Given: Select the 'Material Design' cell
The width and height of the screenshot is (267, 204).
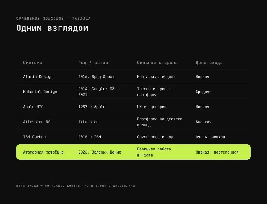Looking at the screenshot, I should click(40, 92).
